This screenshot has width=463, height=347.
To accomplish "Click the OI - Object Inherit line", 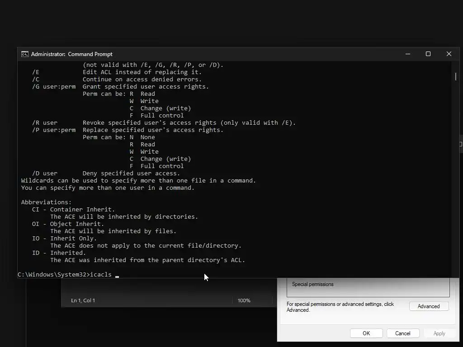I will [x=68, y=224].
